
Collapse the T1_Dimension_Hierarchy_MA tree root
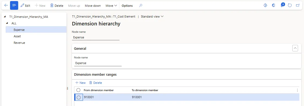point(5,17)
